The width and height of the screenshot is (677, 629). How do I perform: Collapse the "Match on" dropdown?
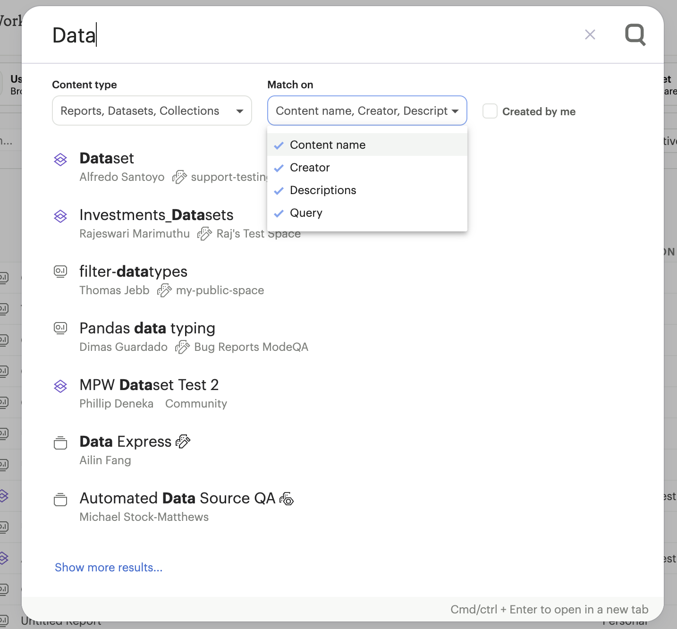point(367,110)
